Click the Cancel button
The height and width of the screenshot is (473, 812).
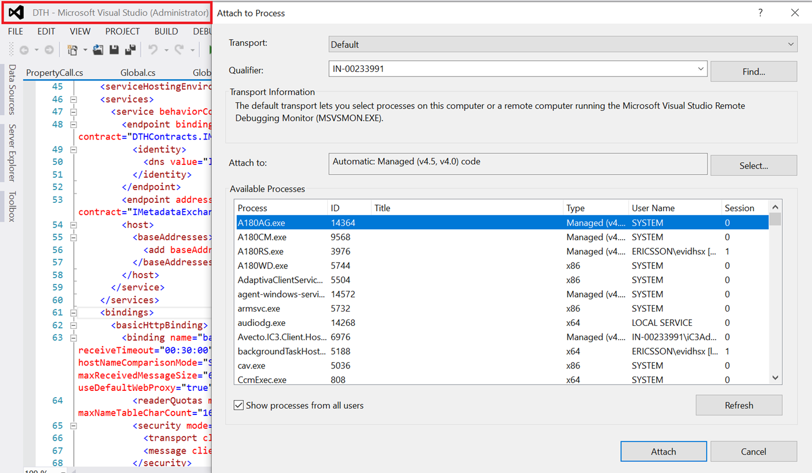coord(753,452)
